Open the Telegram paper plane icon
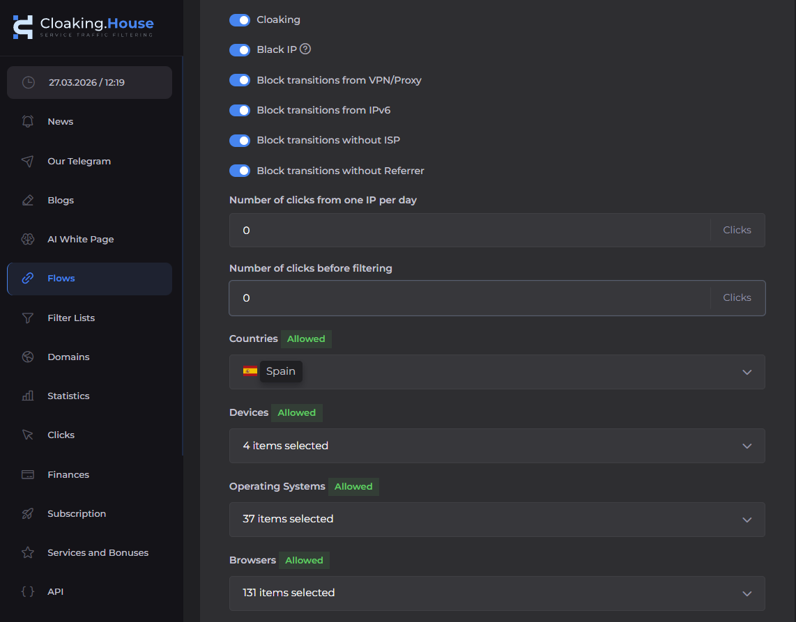 coord(28,161)
